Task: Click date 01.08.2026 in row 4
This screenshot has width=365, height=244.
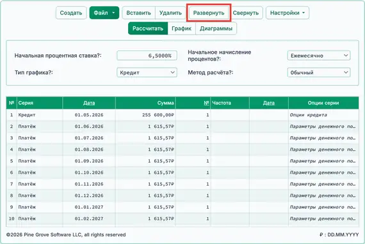Action: click(x=89, y=149)
